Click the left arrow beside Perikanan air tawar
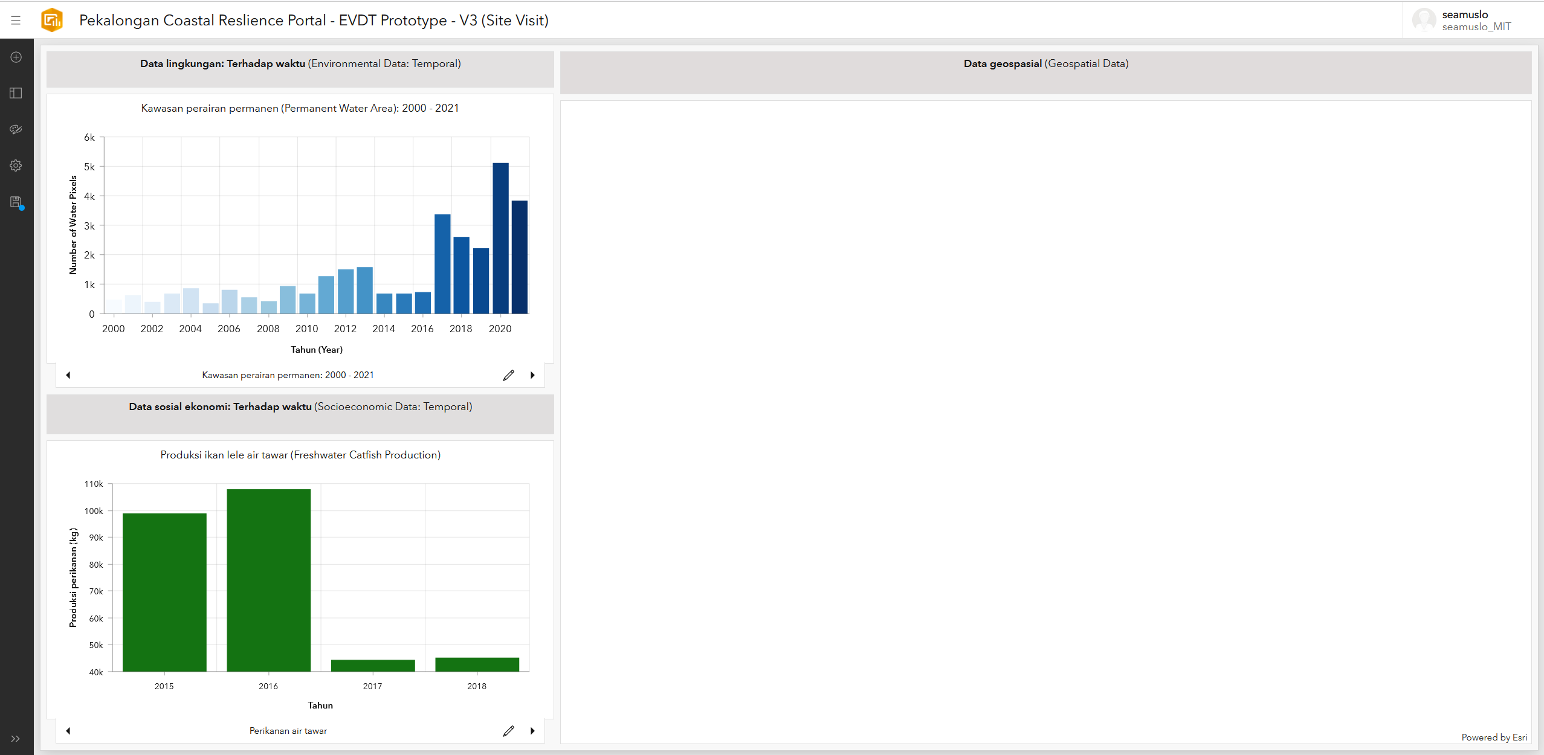 [x=68, y=730]
